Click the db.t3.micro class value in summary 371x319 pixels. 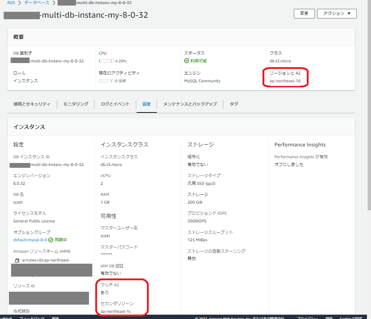(x=280, y=61)
